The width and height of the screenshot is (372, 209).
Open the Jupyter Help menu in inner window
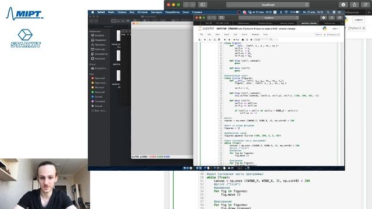click(265, 34)
